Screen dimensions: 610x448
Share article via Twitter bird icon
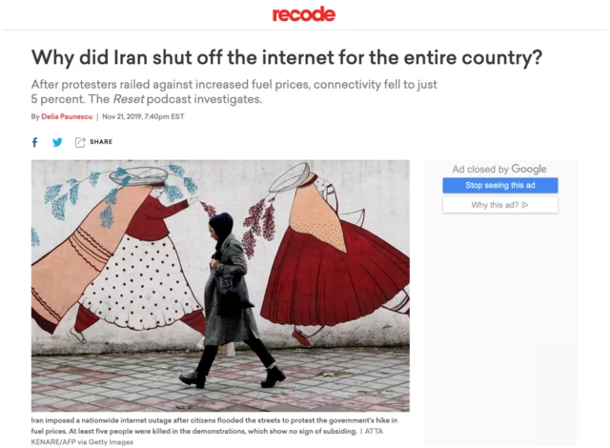point(57,142)
